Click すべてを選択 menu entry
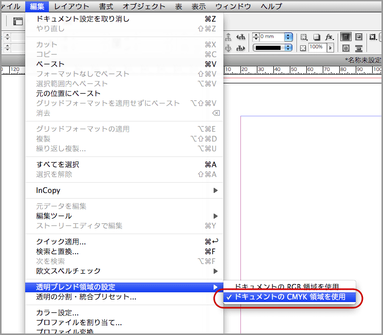 [58, 165]
